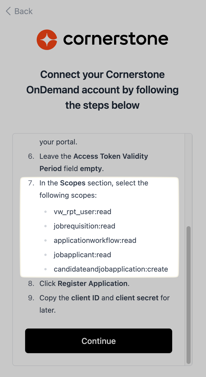Viewport: 206px width, 377px height.
Task: Click the 'your portal.' line of text
Action: point(58,142)
